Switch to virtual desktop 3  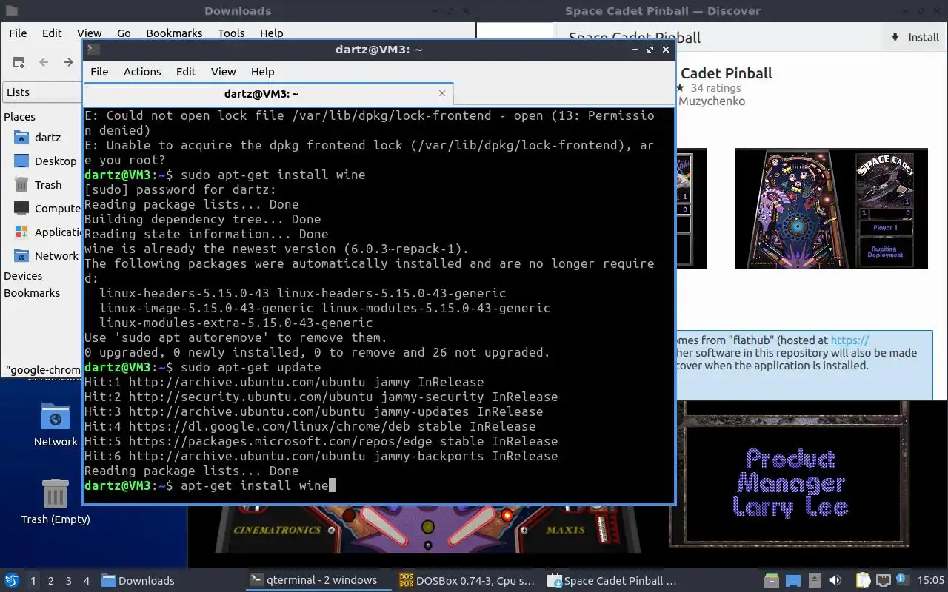coord(69,581)
